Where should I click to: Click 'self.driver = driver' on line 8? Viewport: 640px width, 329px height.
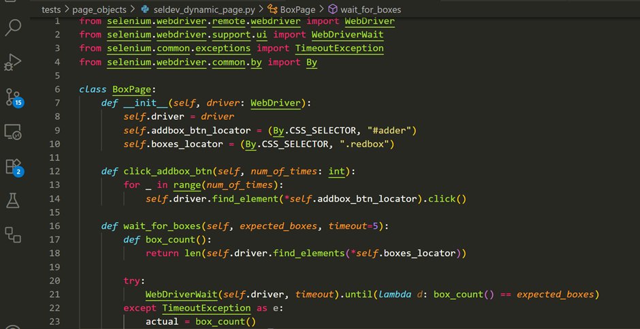click(179, 116)
